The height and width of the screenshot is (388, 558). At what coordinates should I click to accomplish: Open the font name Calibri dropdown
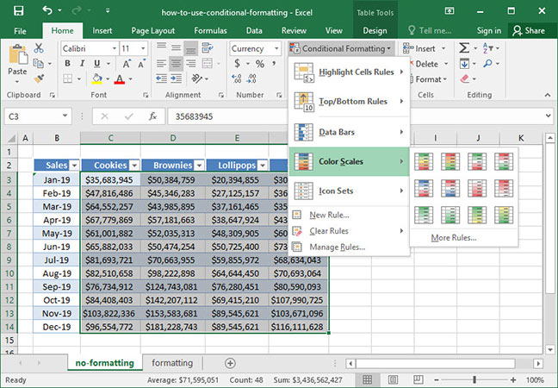(115, 48)
